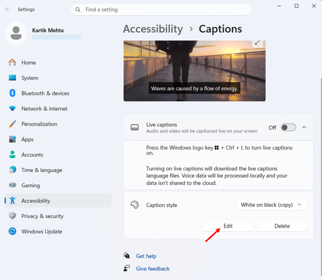Click the Get help headset icon
Screen dimensions: 322x280
pos(126,256)
